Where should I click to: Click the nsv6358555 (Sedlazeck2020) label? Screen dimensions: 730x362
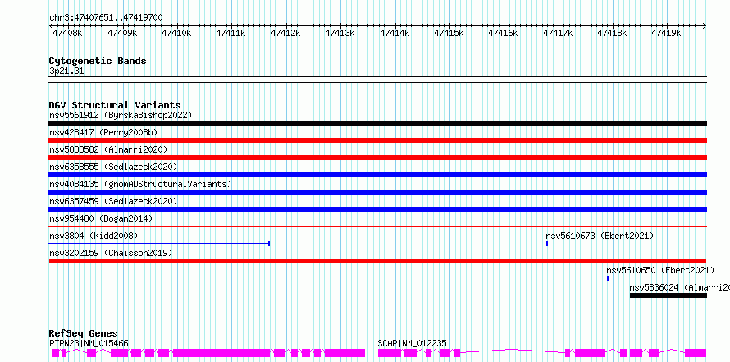click(113, 167)
